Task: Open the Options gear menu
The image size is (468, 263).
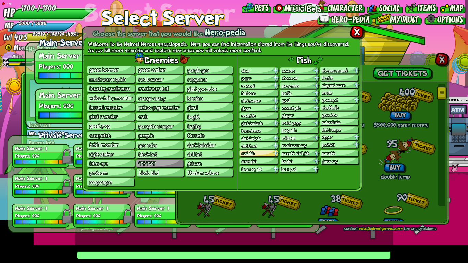Action: click(x=445, y=20)
